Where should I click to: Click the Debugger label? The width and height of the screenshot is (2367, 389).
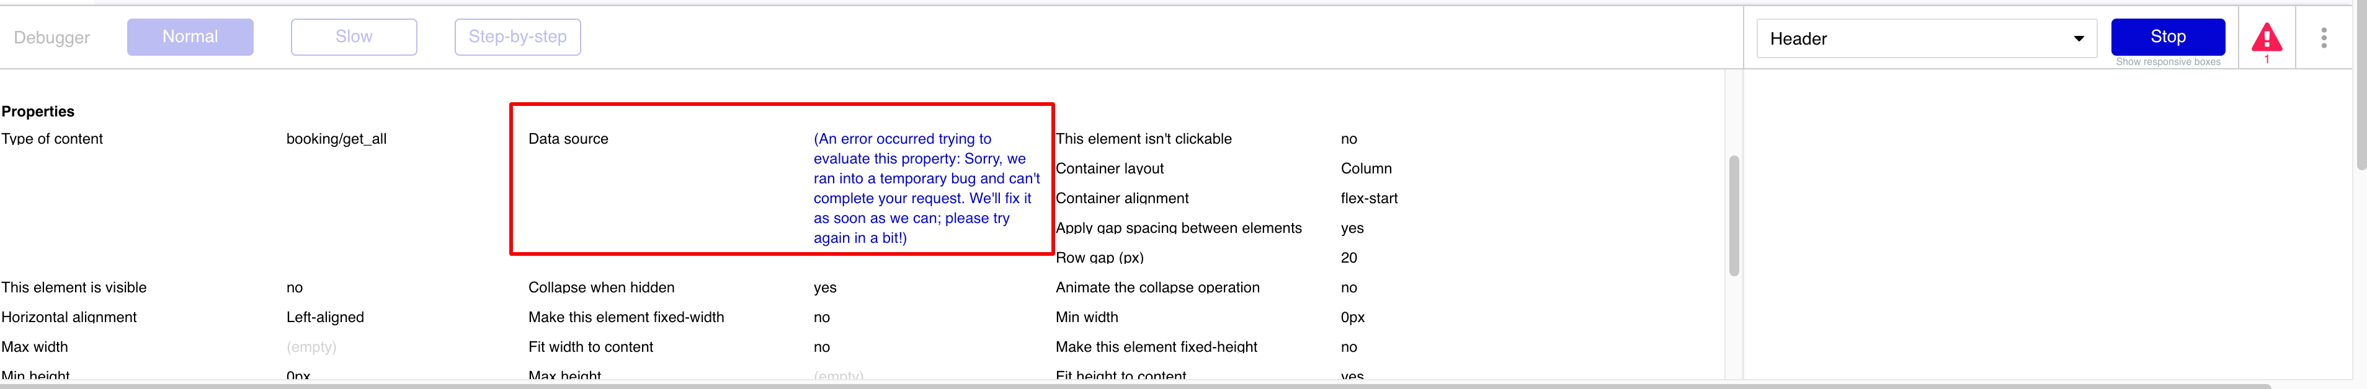pos(51,38)
